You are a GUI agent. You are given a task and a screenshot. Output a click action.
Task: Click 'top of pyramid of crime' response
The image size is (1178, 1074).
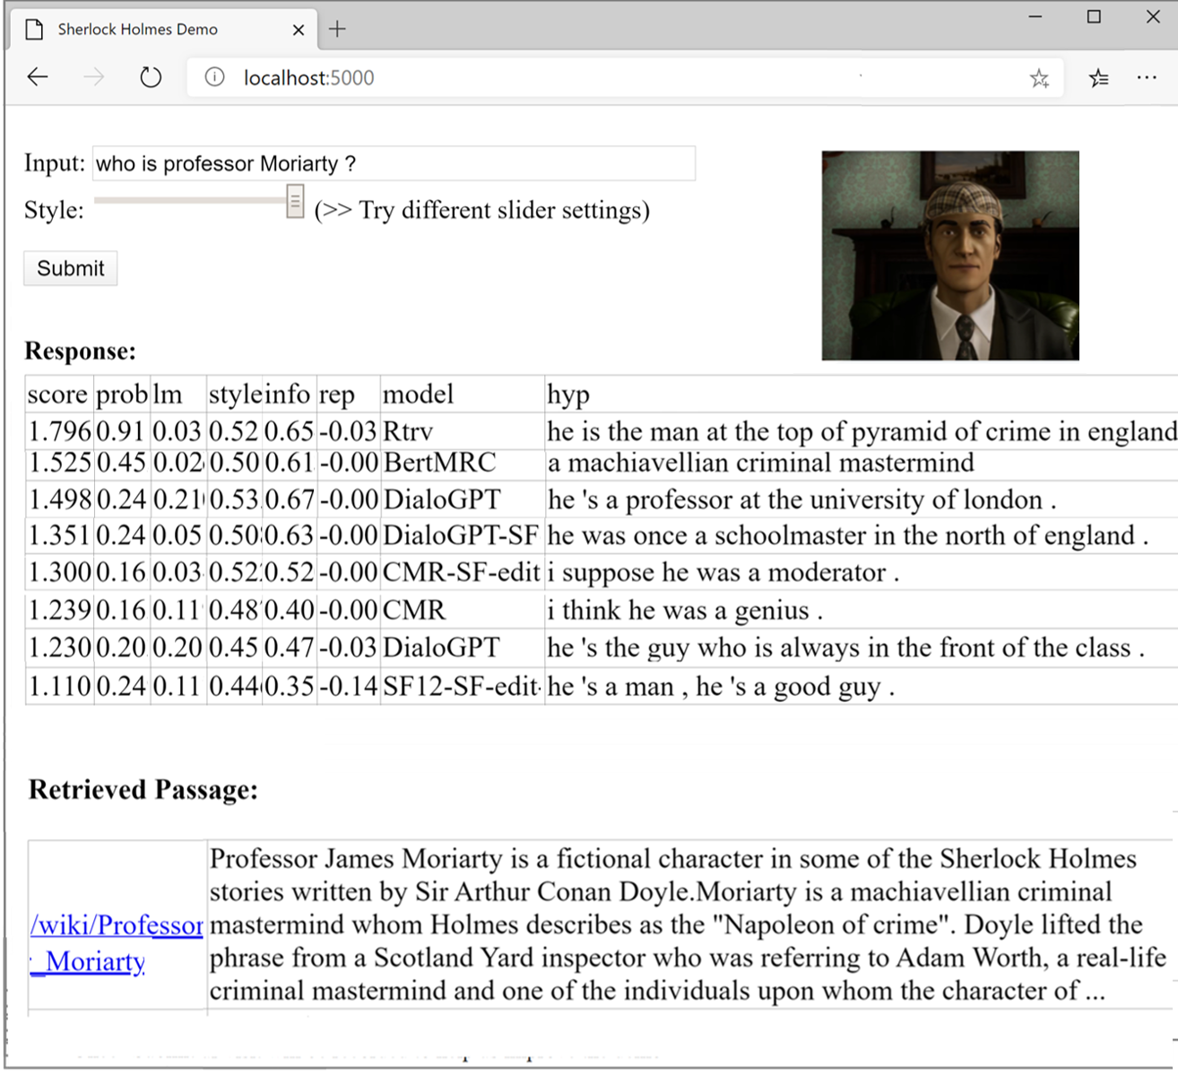coord(862,432)
